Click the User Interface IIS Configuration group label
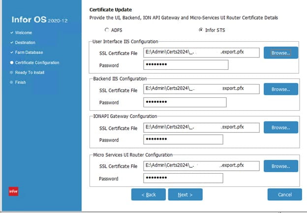Image resolution: width=307 pixels, height=213 pixels. 125,41
